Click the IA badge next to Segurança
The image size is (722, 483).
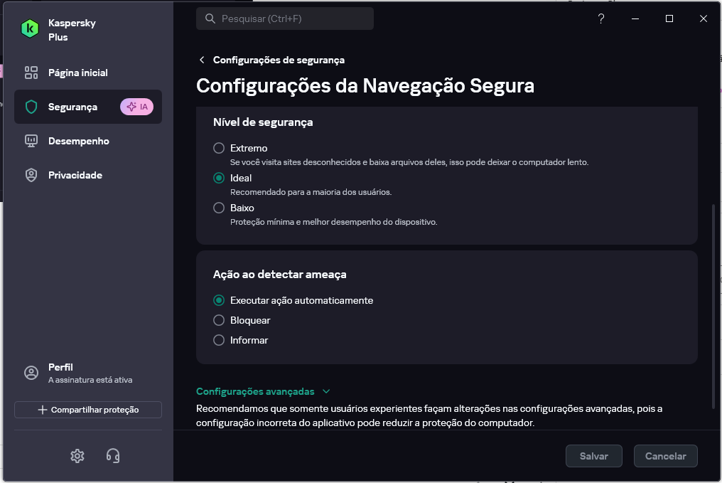pos(136,107)
